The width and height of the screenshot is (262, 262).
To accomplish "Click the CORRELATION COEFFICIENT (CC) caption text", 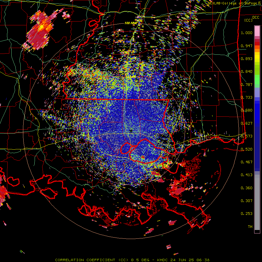I will (92, 260).
